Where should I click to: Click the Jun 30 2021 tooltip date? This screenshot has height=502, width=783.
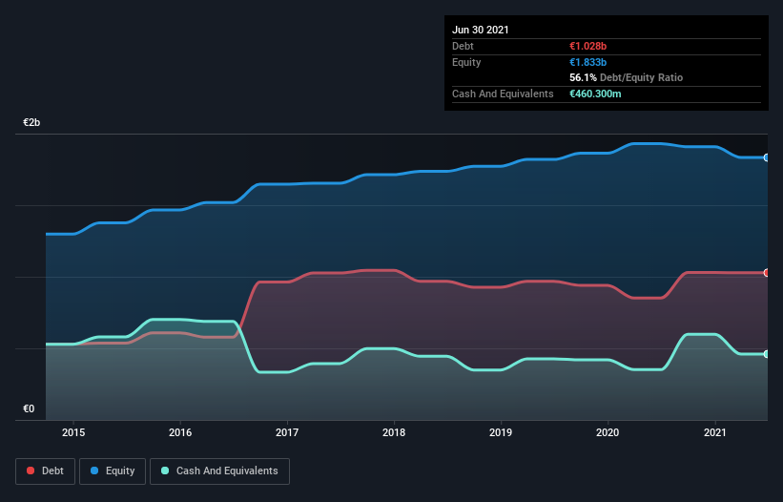[x=481, y=30]
